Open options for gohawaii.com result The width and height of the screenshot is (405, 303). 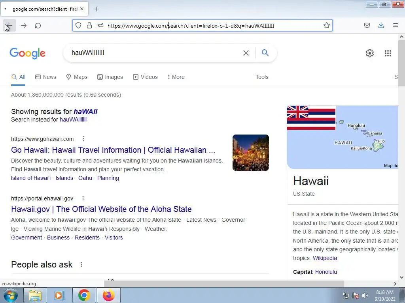[83, 138]
